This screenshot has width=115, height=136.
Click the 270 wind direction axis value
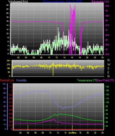tap(8, 65)
